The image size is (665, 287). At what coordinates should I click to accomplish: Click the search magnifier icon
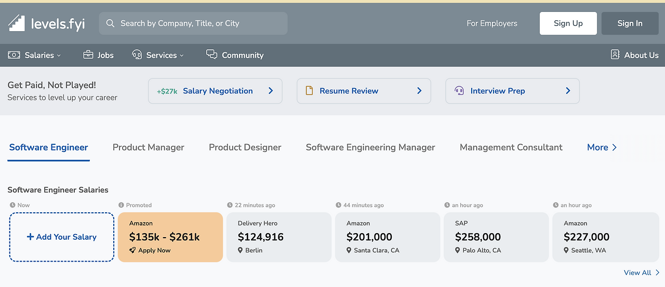pos(110,23)
